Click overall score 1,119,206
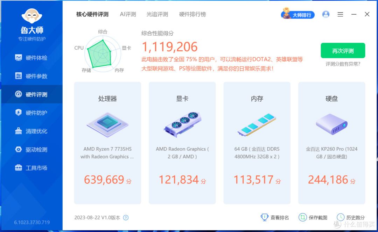Image resolution: width=378 pixels, height=232 pixels. click(170, 47)
